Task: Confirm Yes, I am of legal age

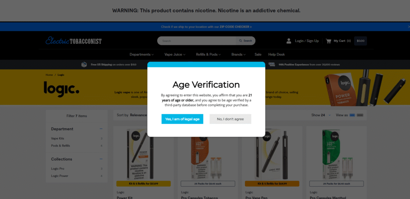Action: [x=182, y=119]
